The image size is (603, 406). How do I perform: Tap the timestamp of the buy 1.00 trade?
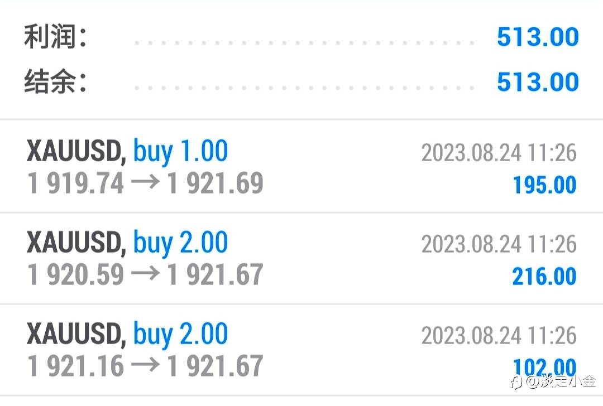click(499, 152)
